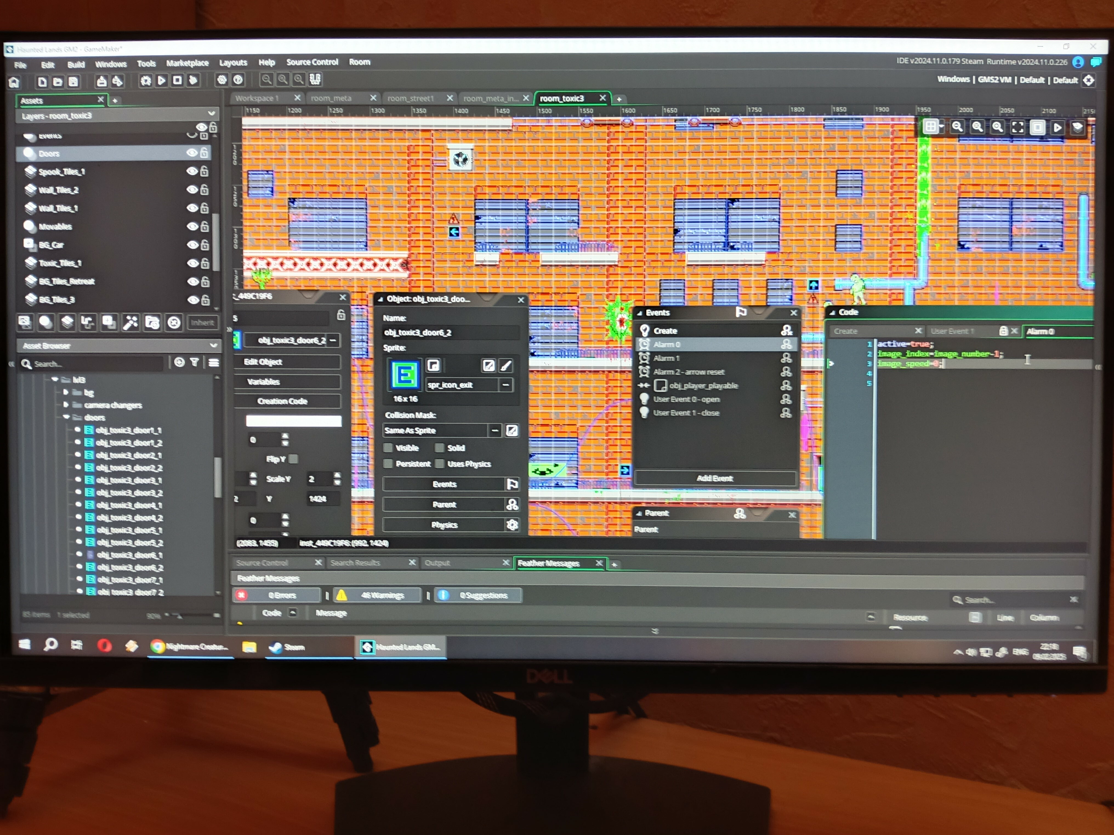Viewport: 1114px width, 835px height.
Task: Open the Build menu
Action: [x=76, y=64]
